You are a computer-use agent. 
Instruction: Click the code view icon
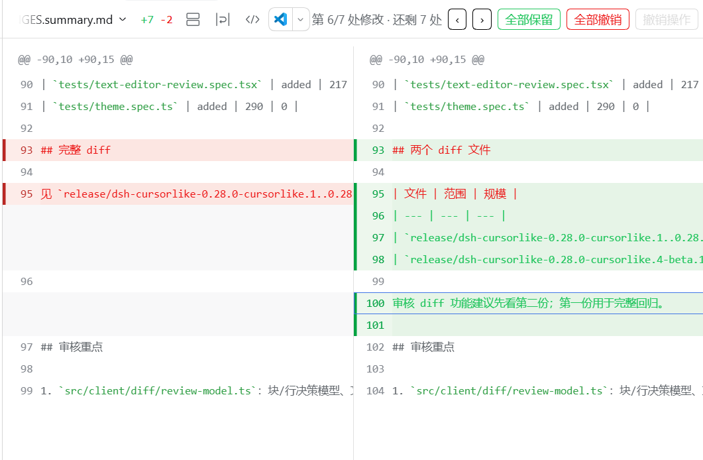click(252, 19)
